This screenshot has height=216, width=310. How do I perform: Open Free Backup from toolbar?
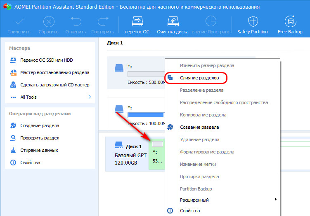click(x=291, y=21)
